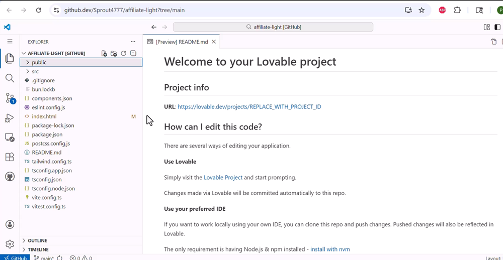This screenshot has height=260, width=503.
Task: Synchronize changes icon in status bar
Action: (x=60, y=258)
